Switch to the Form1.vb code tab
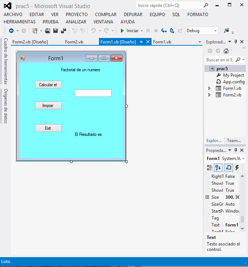The image size is (248, 267). (x=162, y=42)
